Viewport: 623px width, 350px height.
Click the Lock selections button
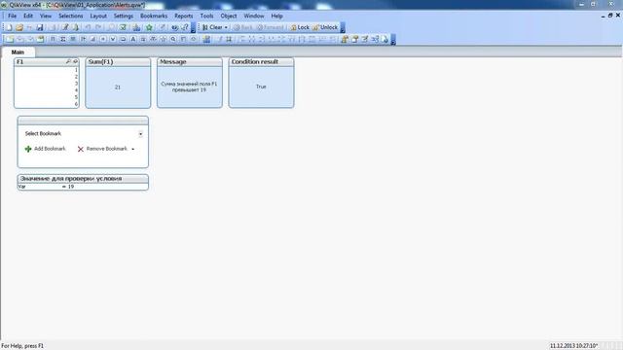point(300,27)
